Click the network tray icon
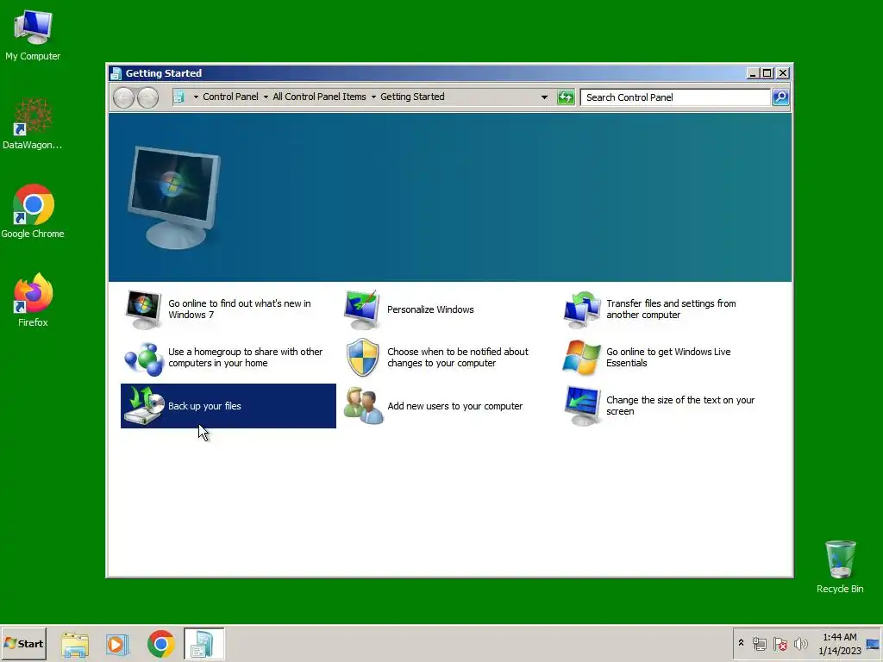This screenshot has height=662, width=883. coord(760,643)
